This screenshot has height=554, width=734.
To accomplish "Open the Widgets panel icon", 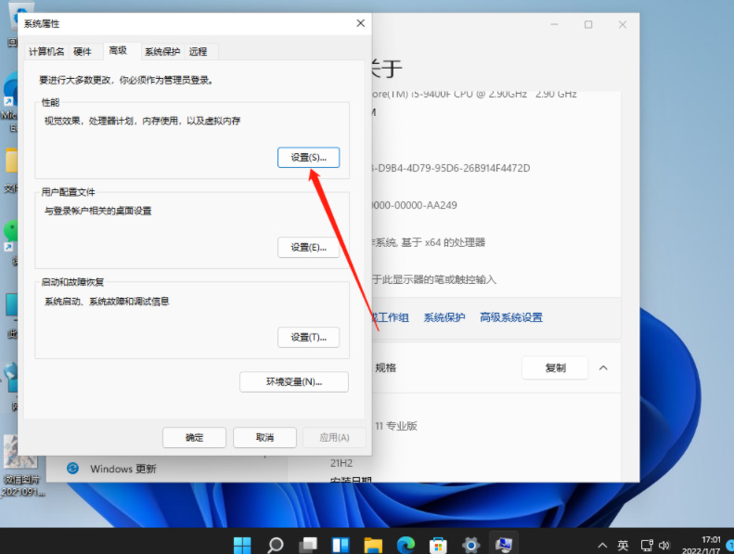I will [340, 545].
